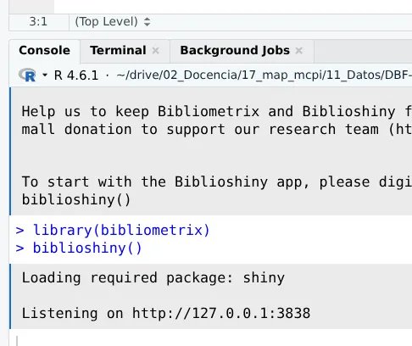412x346 pixels.
Task: Open the (Top Level) scope selector
Action: pyautogui.click(x=112, y=22)
